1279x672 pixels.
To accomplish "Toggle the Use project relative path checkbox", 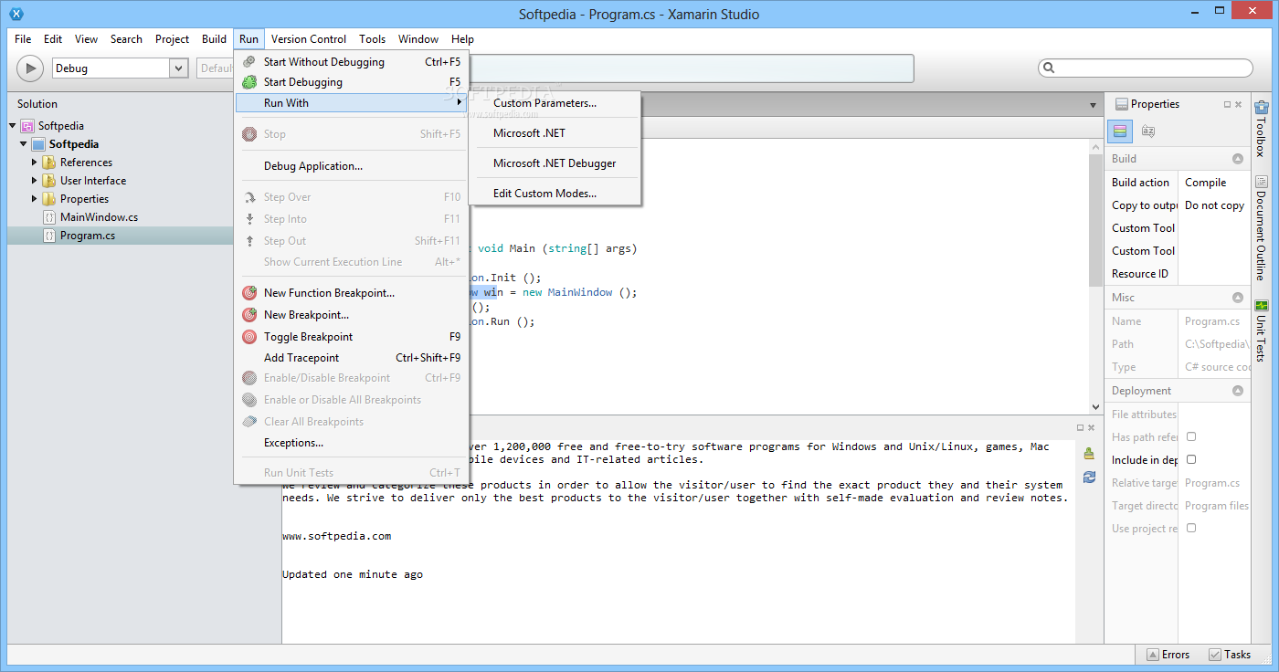I will tap(1191, 529).
